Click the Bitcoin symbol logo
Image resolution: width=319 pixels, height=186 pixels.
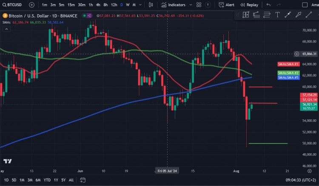(x=5, y=16)
